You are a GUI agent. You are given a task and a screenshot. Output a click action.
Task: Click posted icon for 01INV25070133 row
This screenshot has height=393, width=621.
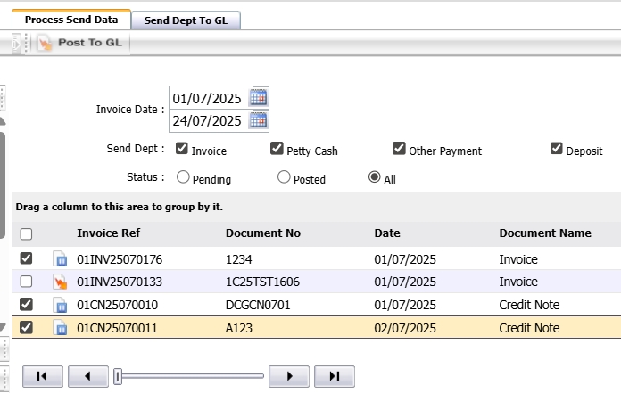(x=61, y=282)
